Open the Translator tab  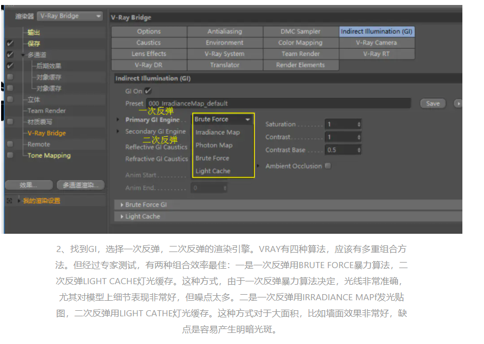[x=225, y=65]
